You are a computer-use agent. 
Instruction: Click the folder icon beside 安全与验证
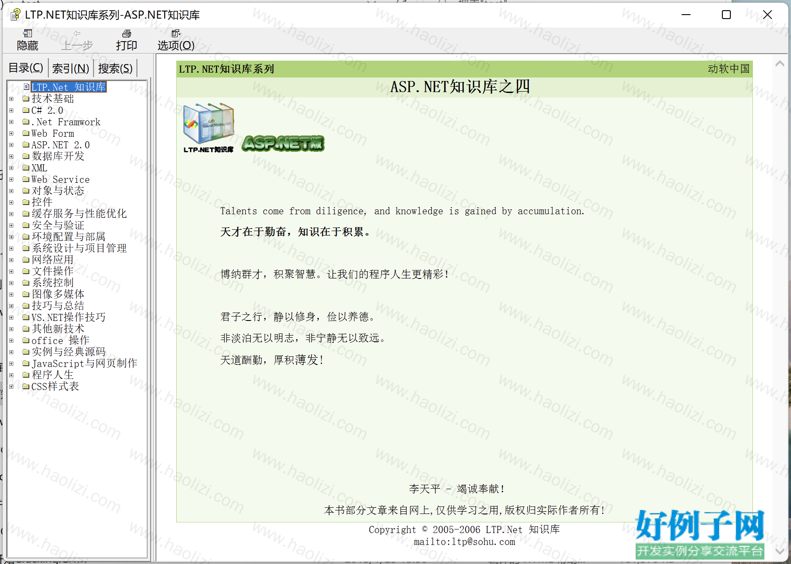tap(26, 225)
